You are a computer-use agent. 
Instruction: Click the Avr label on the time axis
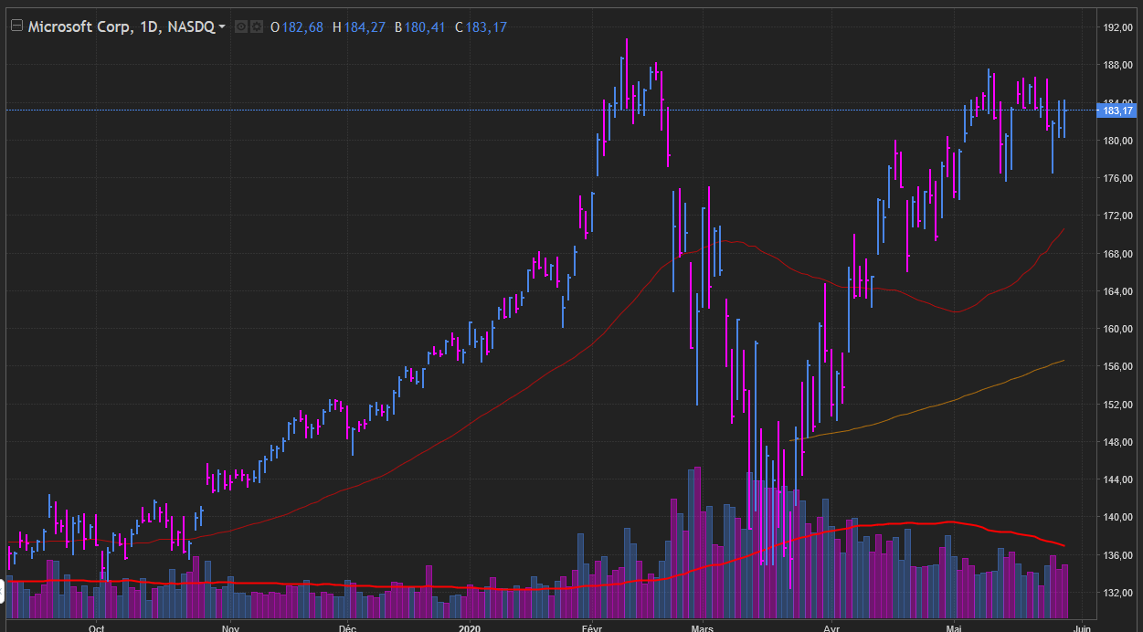[831, 628]
